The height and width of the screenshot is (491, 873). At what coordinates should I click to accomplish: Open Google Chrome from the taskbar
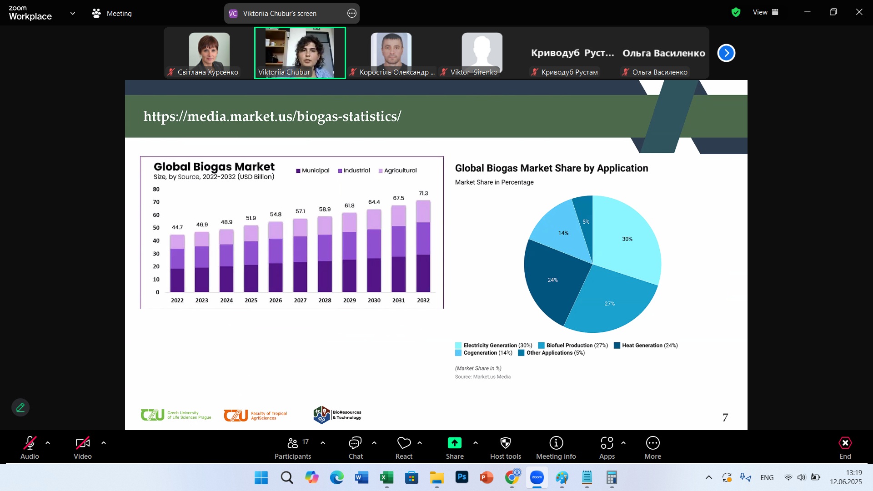512,477
